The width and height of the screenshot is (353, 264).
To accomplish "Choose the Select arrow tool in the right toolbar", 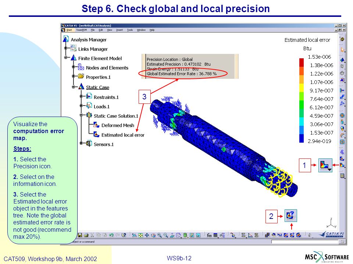I will (342, 49).
